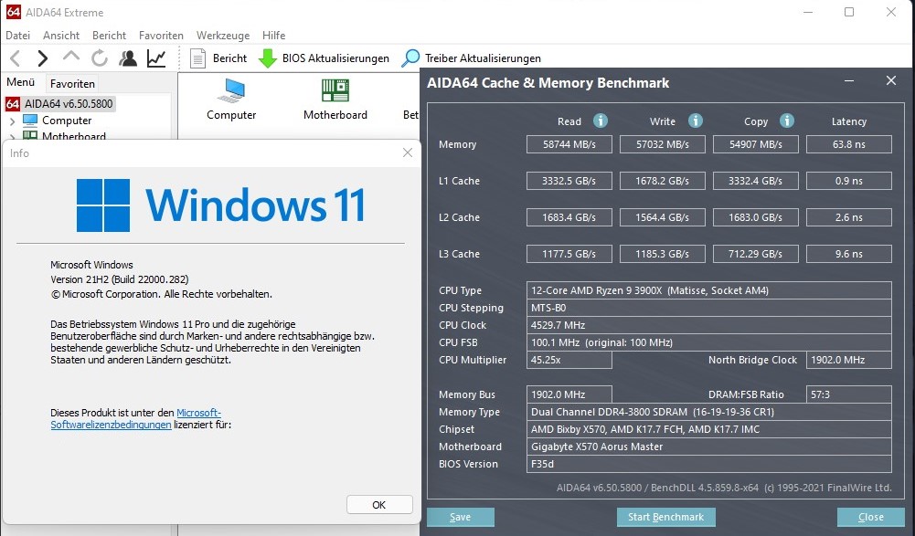Click the CPU Multiplier 45.25x value

click(569, 360)
